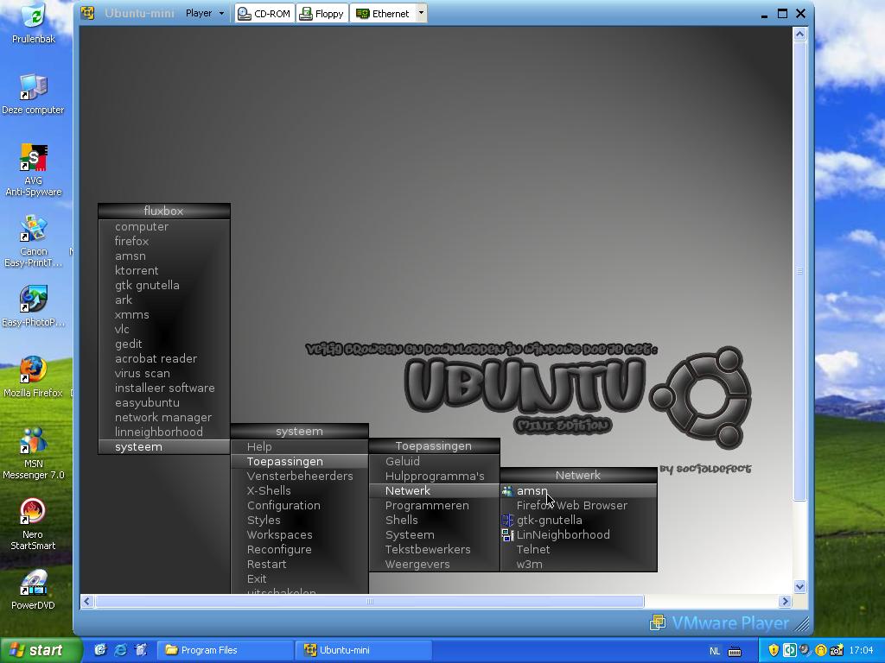885x663 pixels.
Task: Click the yellow round tray icon
Action: (821, 651)
